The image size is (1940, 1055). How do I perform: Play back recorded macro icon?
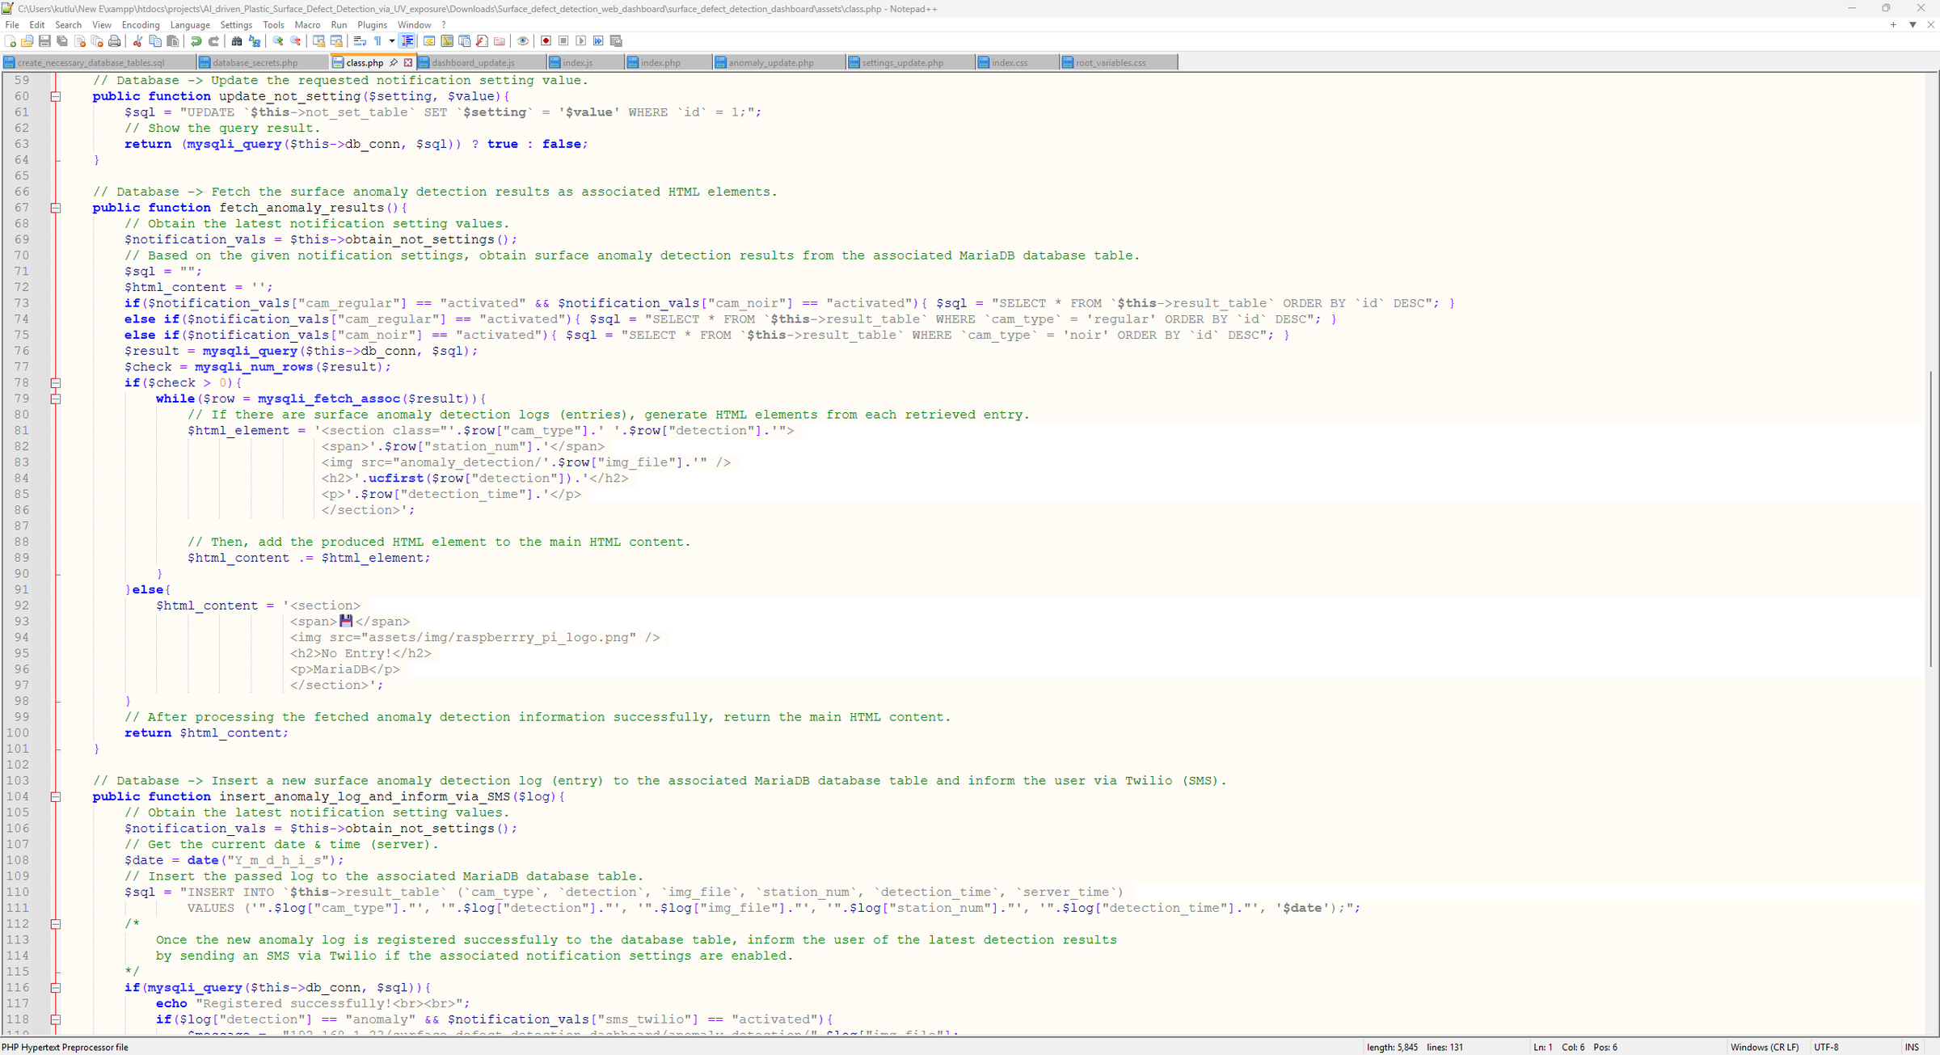(581, 41)
